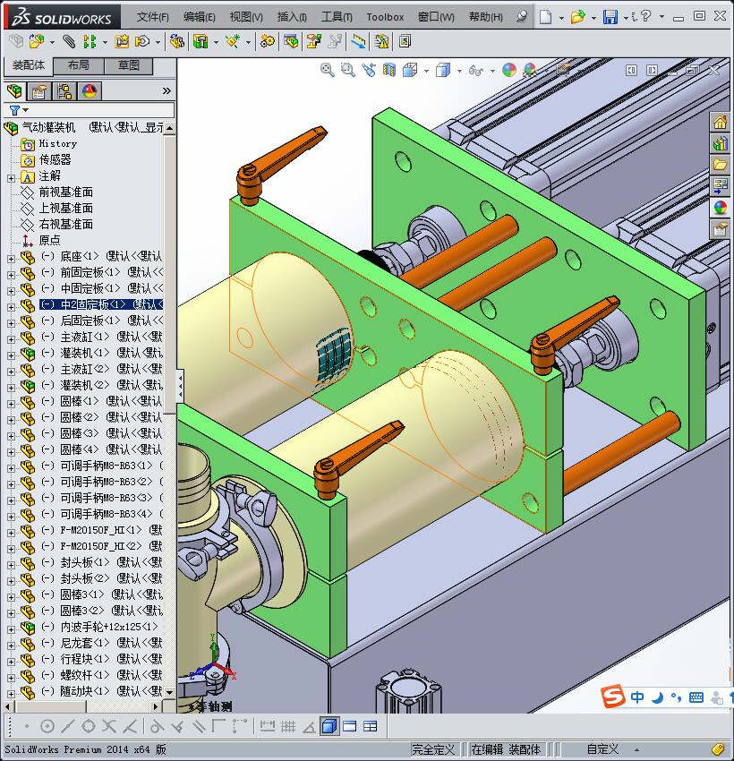
Task: Open the ConfigurationManager tab icon
Action: [x=64, y=90]
